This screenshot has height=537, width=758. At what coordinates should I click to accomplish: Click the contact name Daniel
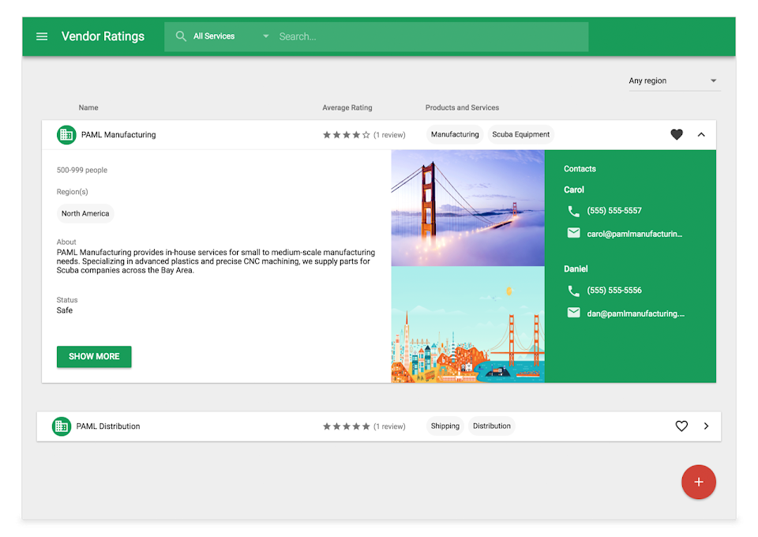tap(576, 268)
